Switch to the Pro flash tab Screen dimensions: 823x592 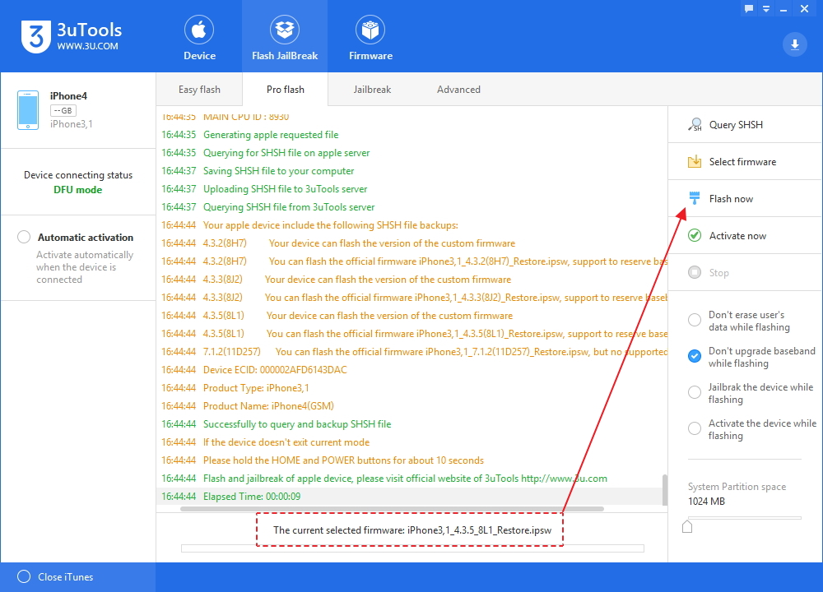(x=286, y=89)
